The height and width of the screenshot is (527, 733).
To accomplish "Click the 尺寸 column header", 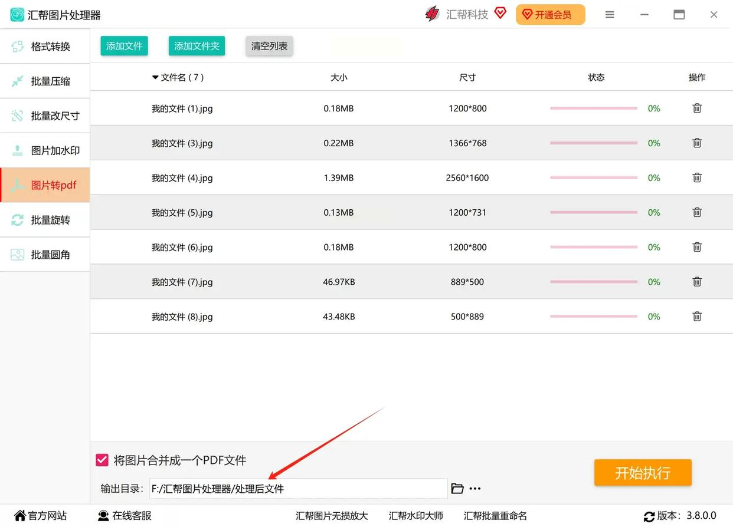I will point(467,77).
